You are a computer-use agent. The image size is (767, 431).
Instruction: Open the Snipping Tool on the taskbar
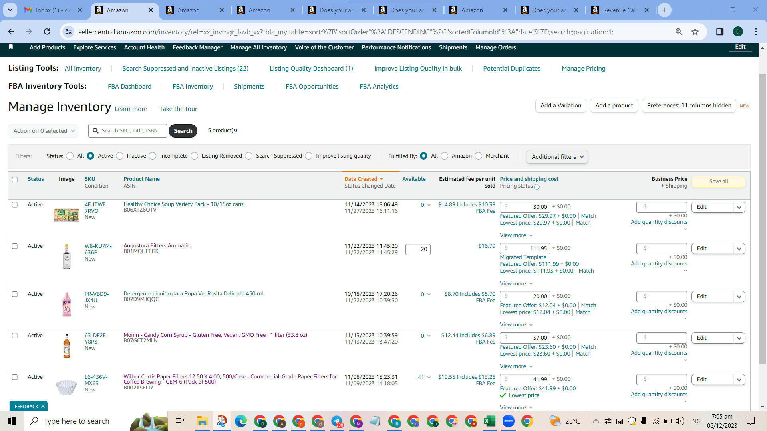point(221,421)
